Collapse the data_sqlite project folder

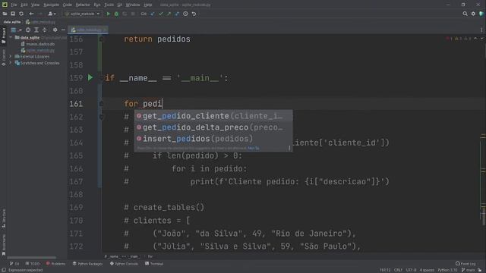pos(11,37)
